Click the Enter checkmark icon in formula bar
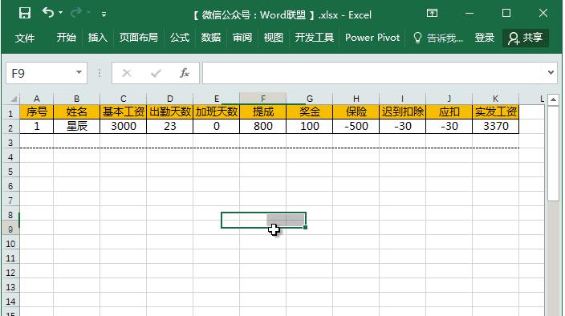 tap(156, 73)
